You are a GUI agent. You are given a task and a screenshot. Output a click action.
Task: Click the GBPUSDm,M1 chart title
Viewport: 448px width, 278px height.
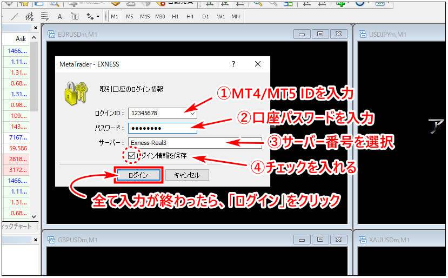pos(78,240)
